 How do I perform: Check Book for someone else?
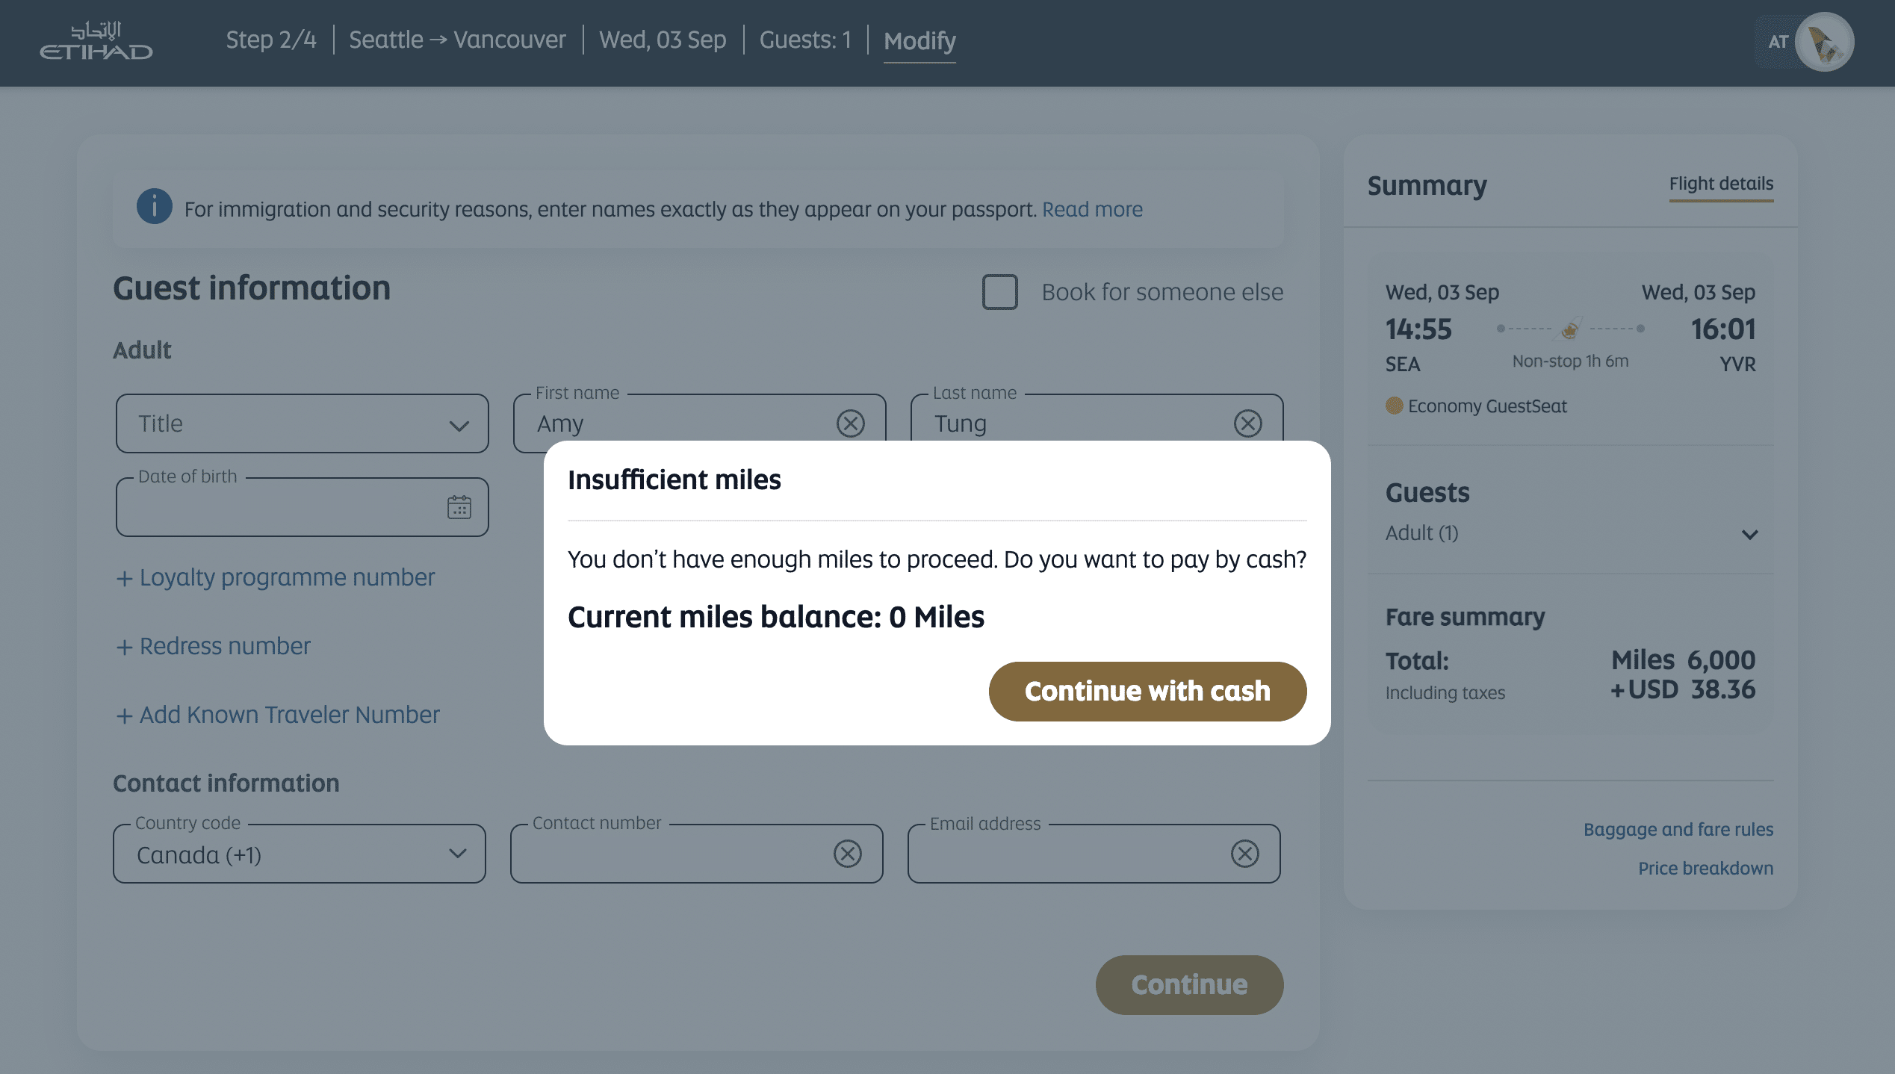click(x=999, y=292)
